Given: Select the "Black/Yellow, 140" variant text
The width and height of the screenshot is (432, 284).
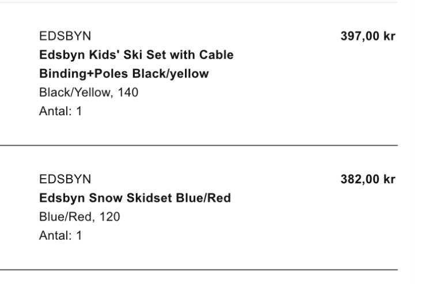Looking at the screenshot, I should click(x=89, y=92).
